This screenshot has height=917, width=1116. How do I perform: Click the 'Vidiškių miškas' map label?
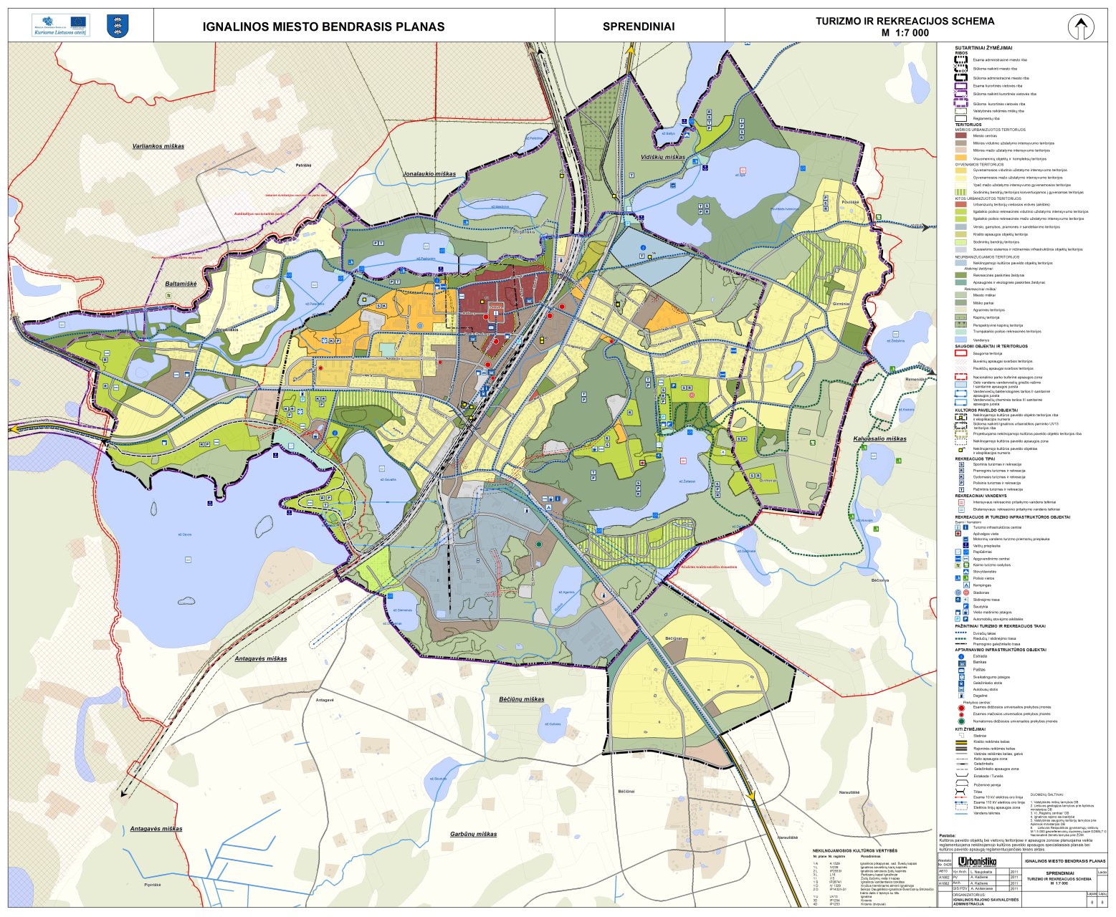click(x=664, y=157)
